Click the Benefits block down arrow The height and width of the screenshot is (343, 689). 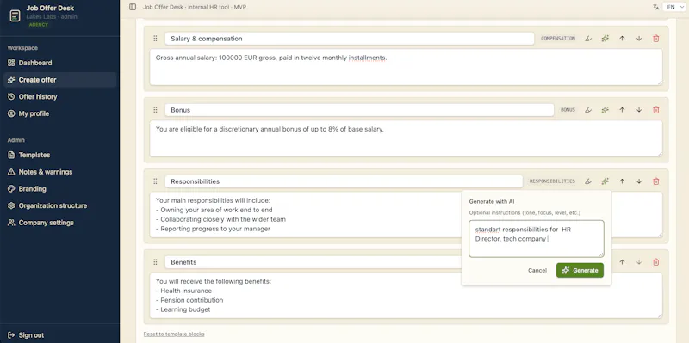(639, 262)
